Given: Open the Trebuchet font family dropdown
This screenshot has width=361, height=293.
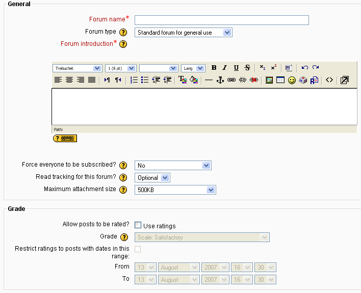Looking at the screenshot, I should click(78, 68).
